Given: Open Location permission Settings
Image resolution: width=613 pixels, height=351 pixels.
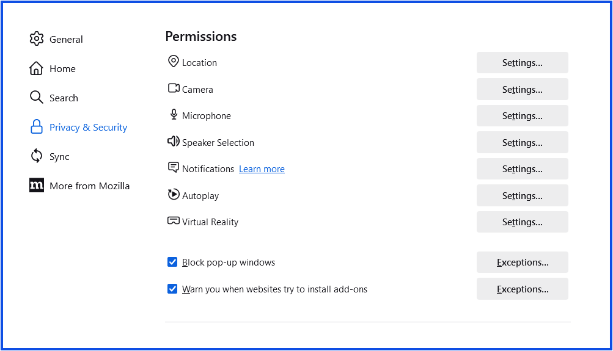Looking at the screenshot, I should pyautogui.click(x=522, y=63).
